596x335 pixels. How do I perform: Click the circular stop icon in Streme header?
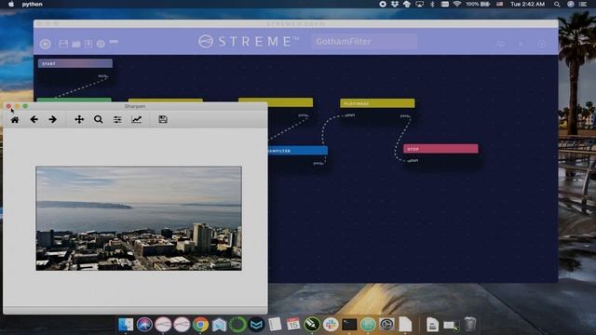tap(542, 44)
